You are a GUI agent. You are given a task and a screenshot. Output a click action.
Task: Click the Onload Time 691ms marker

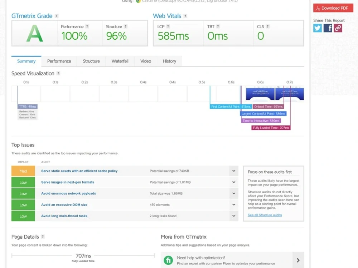268,106
